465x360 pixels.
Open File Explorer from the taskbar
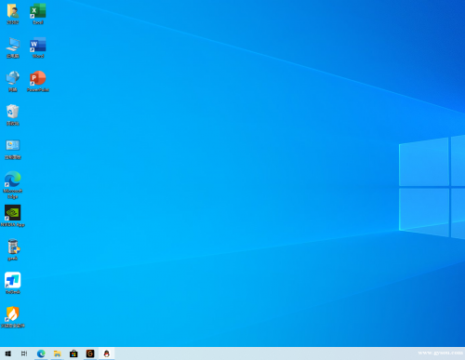[58, 353]
